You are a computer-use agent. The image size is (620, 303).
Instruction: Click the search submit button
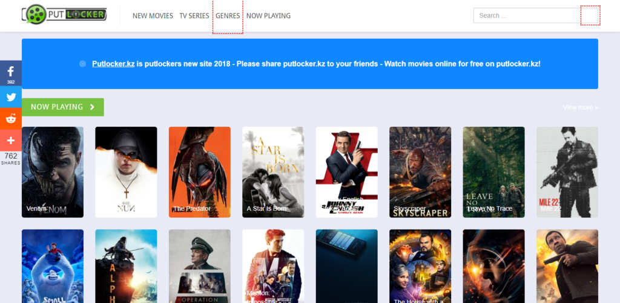point(590,15)
